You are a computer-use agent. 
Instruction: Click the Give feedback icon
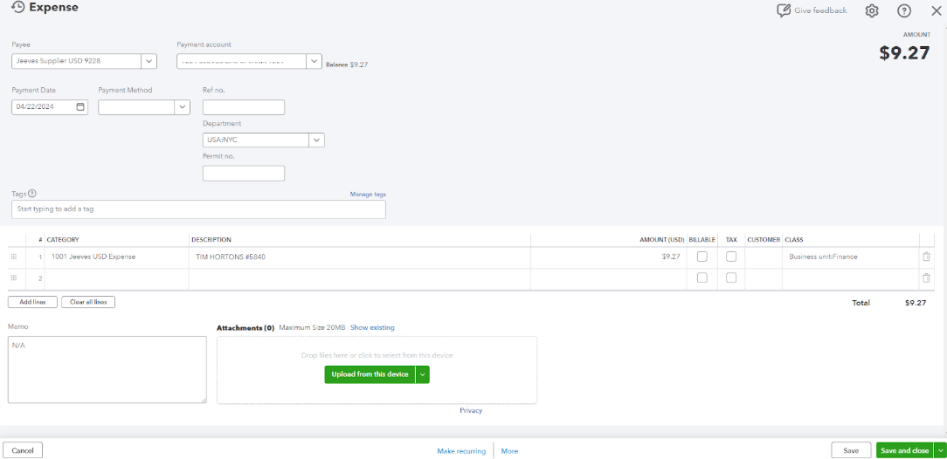pyautogui.click(x=784, y=10)
